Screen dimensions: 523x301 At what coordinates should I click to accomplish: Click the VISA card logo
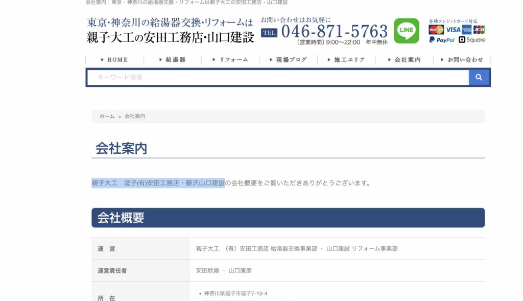point(453,30)
